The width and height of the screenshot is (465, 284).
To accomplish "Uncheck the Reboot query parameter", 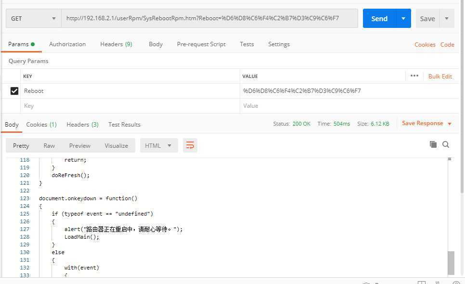I will coord(14,90).
